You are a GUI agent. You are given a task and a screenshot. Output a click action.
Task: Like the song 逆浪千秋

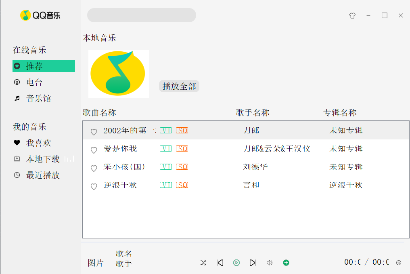(x=94, y=187)
